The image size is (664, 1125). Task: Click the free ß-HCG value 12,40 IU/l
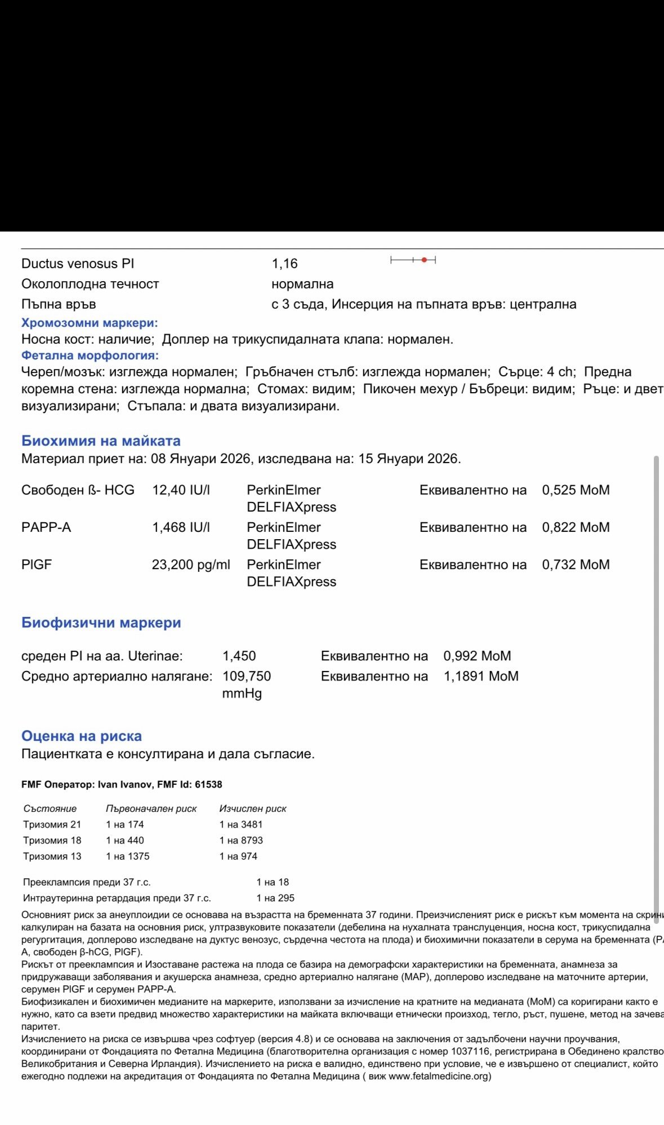point(181,490)
